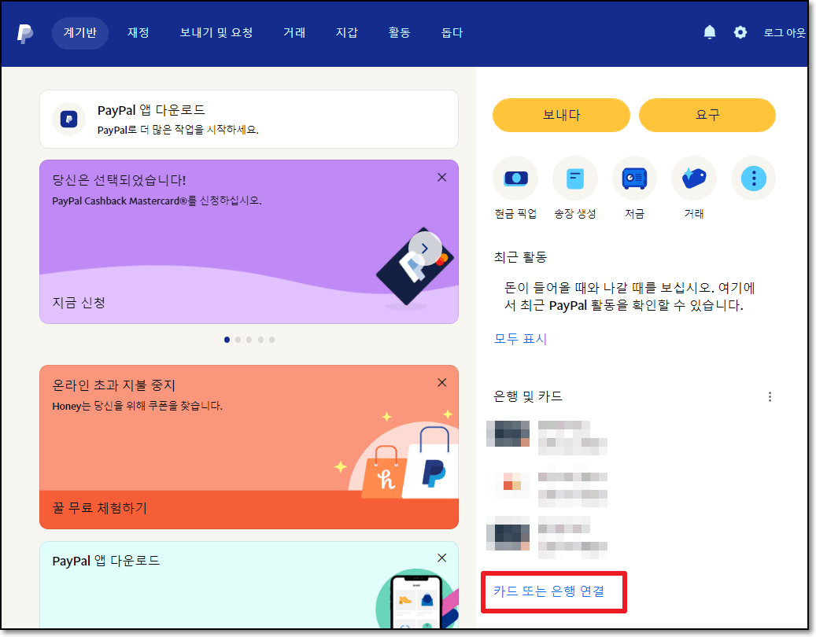816x637 pixels.
Task: Open more options via the blue three-dot circle
Action: tap(753, 178)
